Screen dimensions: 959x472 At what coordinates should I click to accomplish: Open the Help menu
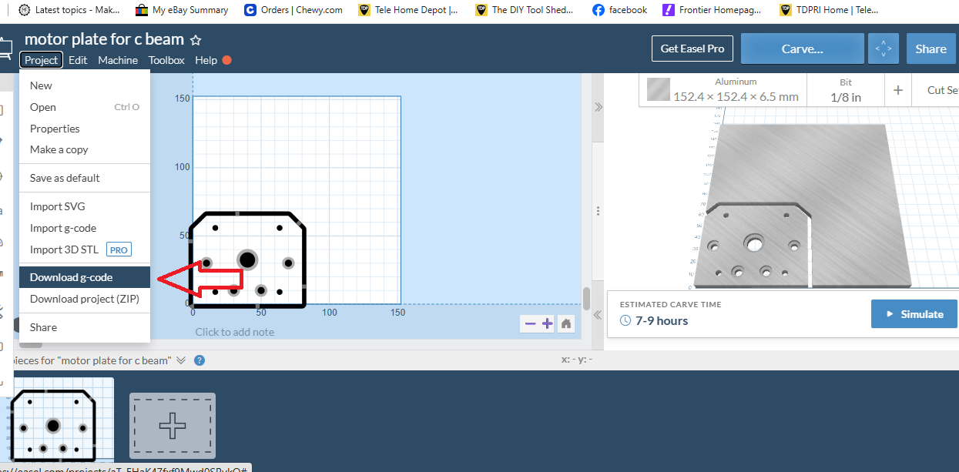pos(206,60)
